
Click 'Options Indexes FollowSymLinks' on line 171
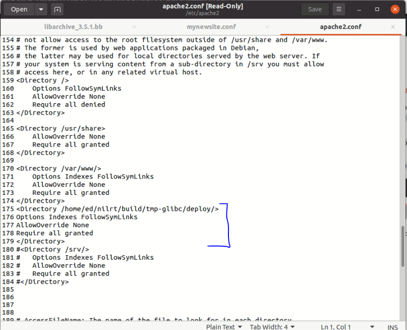tap(93, 176)
